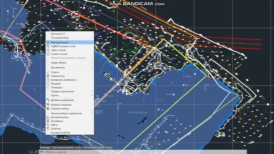The width and height of the screenshot is (274, 154).
Task: Choose Повторить О in context menu
Action: (70, 34)
